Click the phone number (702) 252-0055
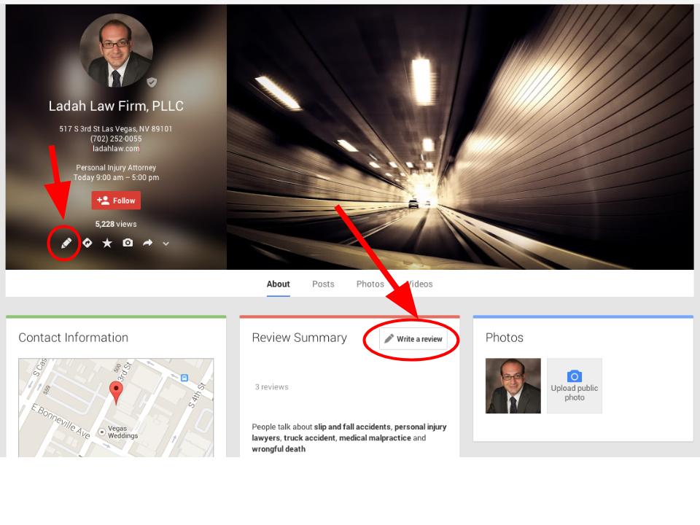Image resolution: width=700 pixels, height=525 pixels. [116, 139]
